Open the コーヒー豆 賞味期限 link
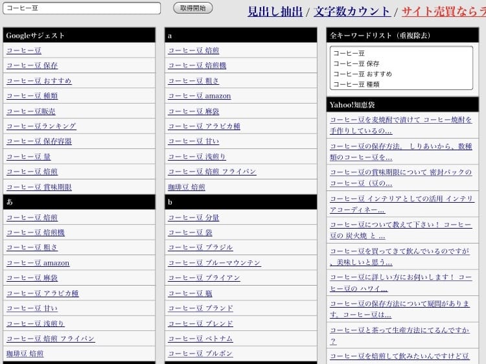Screen dimensions: 486x364 pos(39,187)
